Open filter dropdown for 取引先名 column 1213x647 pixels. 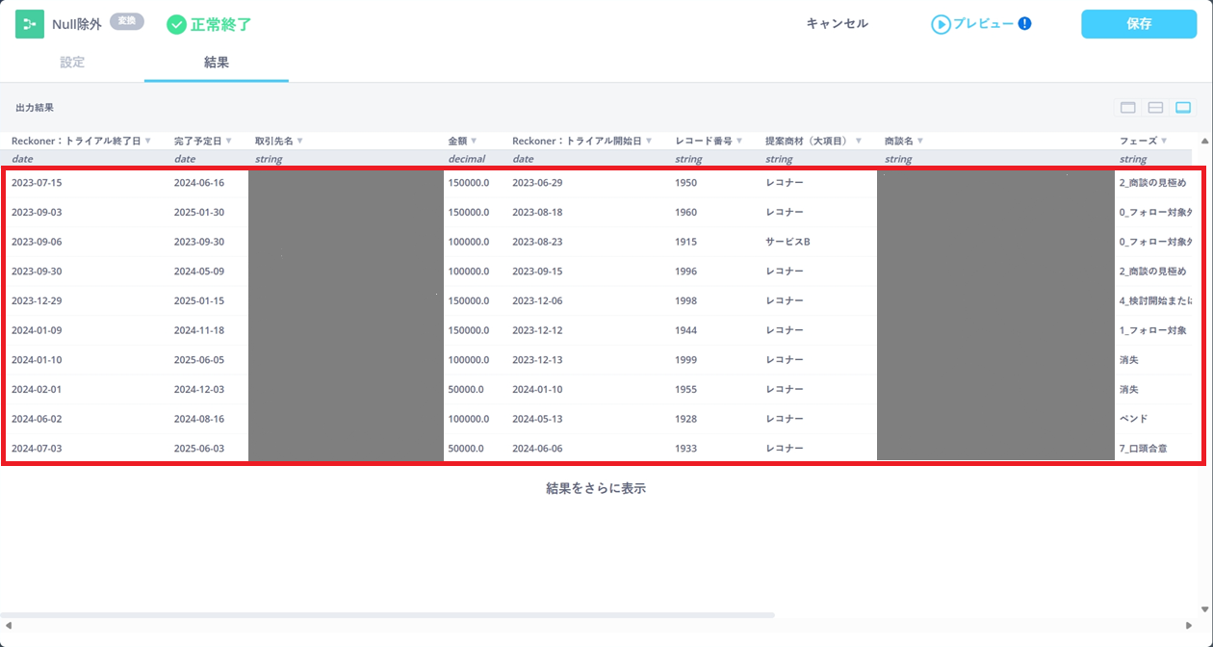click(300, 142)
